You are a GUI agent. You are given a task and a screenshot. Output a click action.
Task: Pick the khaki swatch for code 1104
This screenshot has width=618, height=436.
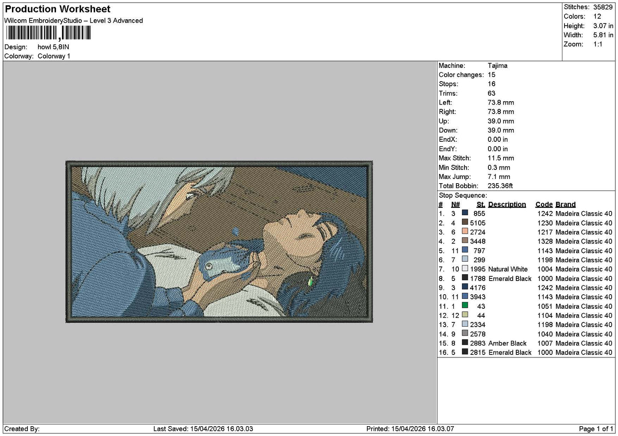[465, 315]
